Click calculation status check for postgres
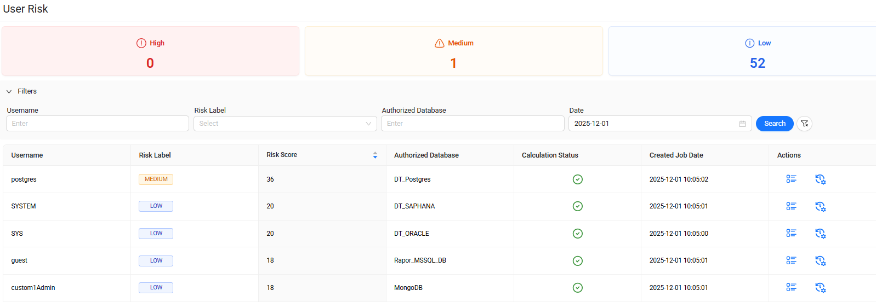 point(577,179)
